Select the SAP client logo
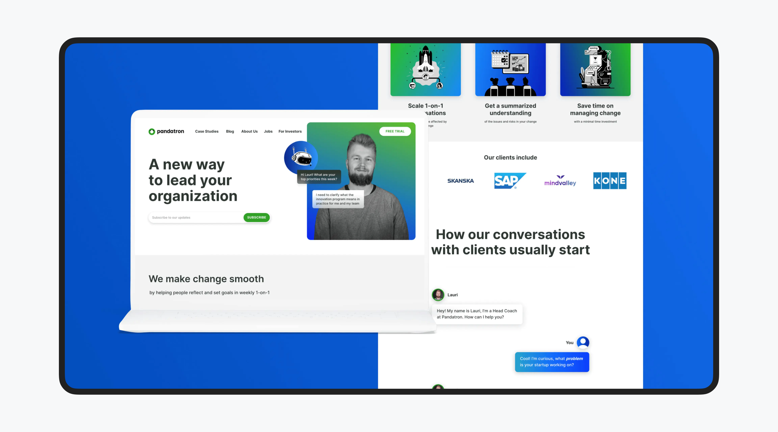This screenshot has width=778, height=432. [510, 181]
